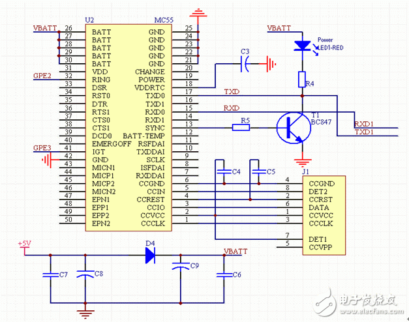Viewport: 409px width, 322px height.
Task: Select capacitor C3 symbol
Action: point(246,63)
